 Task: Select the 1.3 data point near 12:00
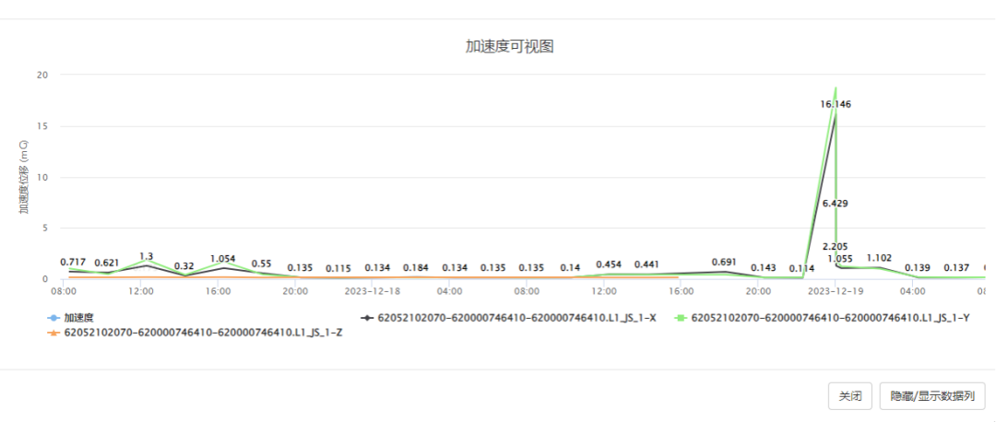click(x=146, y=256)
